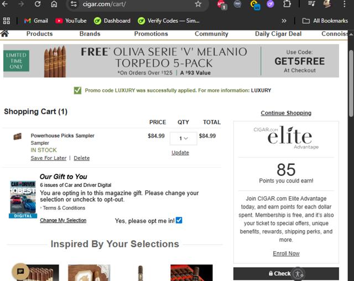Open the browser home page icon

54,4
